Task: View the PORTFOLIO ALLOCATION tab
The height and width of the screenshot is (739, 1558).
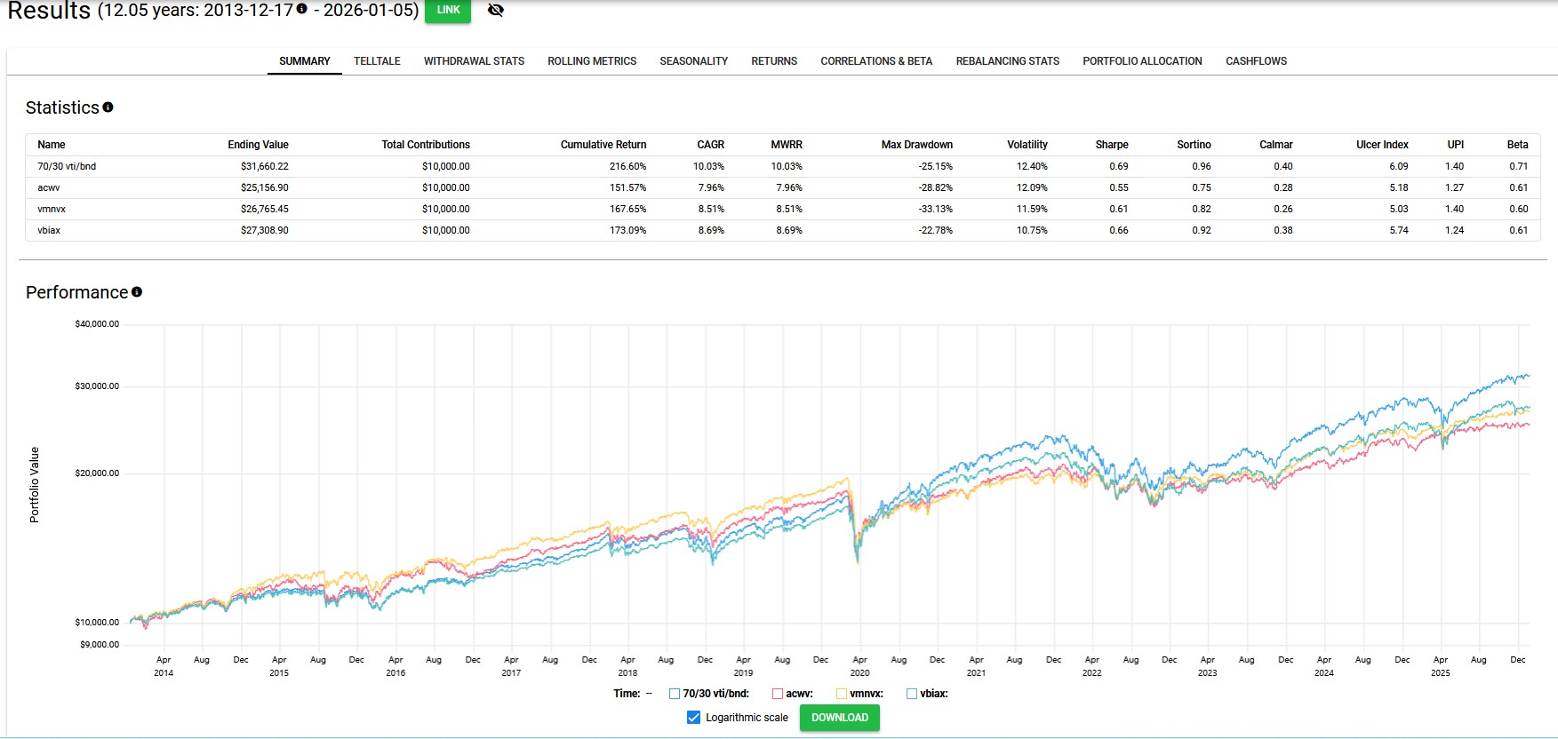Action: pos(1142,61)
